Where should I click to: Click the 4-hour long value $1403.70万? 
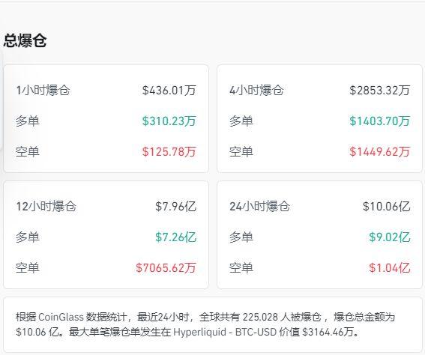pos(380,121)
